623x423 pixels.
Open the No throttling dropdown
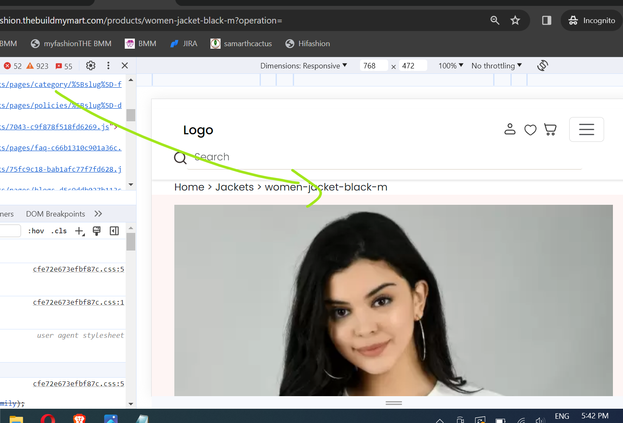497,65
